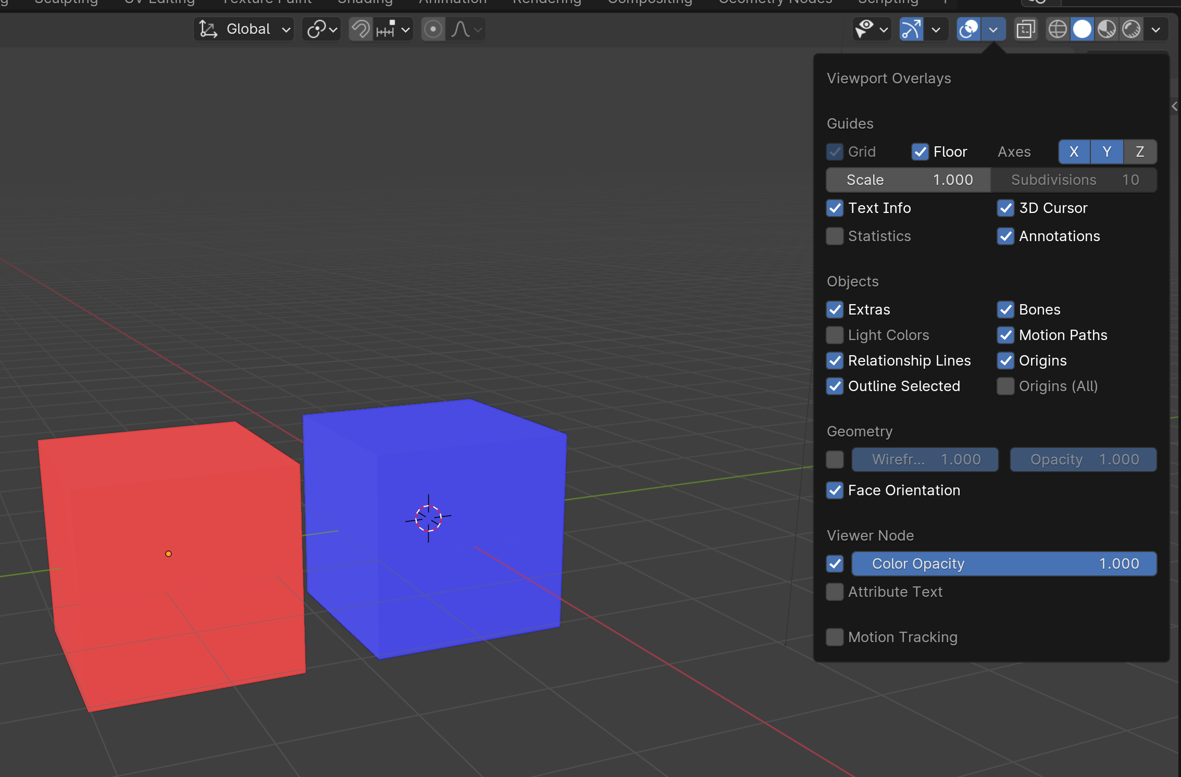Click the 3D cursor in viewport
This screenshot has height=777, width=1181.
pos(428,518)
